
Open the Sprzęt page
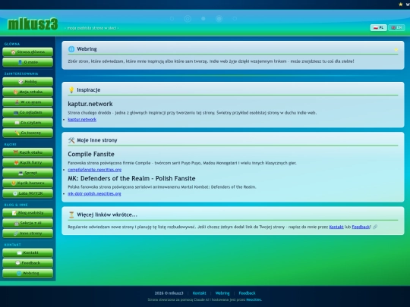point(28,173)
